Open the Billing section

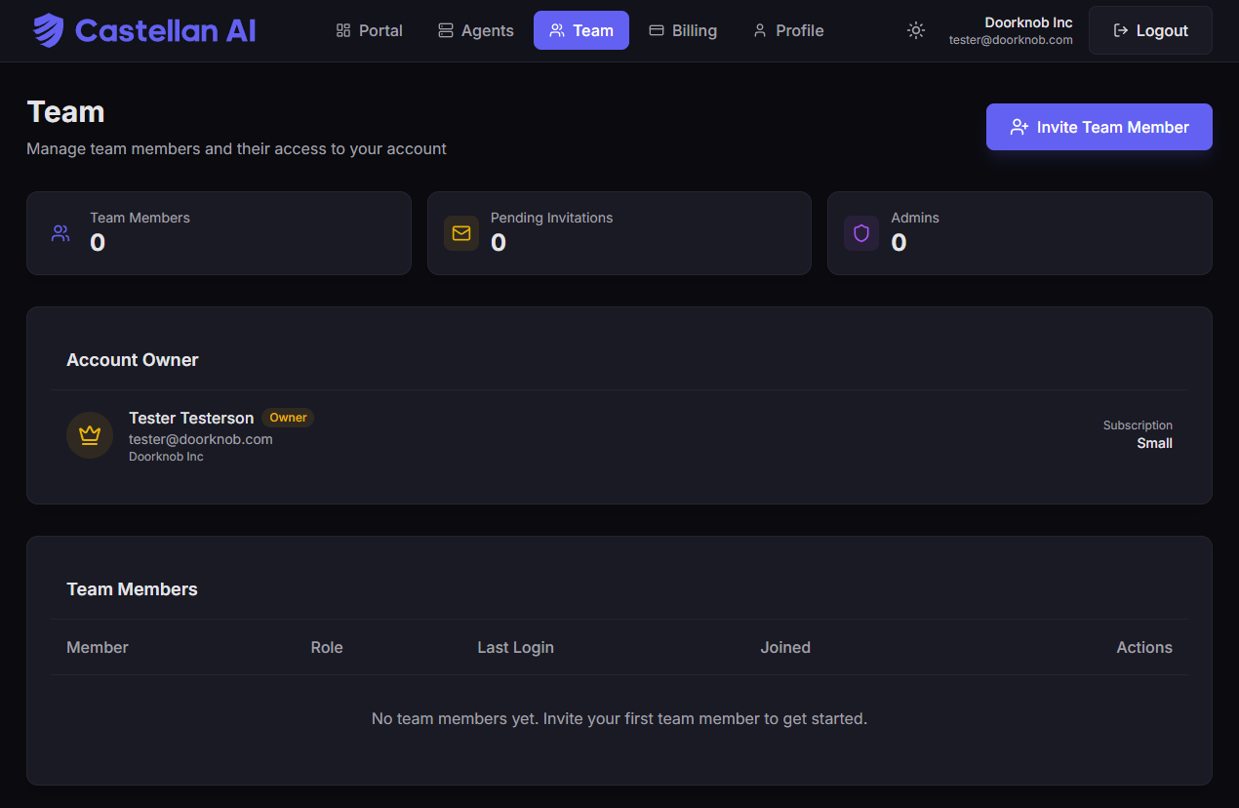683,30
